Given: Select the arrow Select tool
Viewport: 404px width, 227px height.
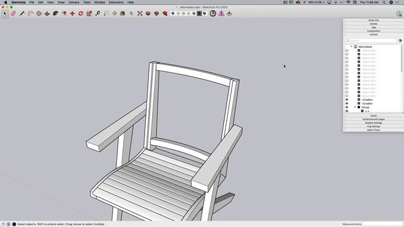Looking at the screenshot, I should [x=5, y=13].
